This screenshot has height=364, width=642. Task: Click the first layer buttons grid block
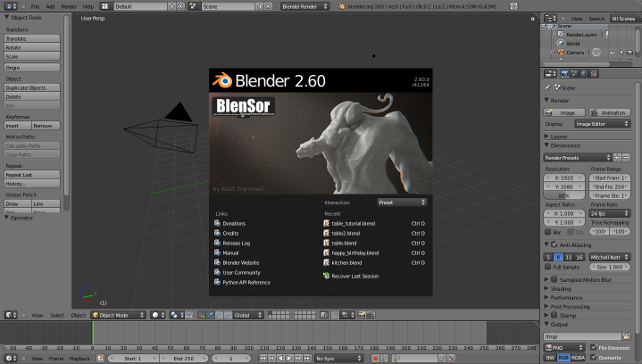[x=279, y=315]
